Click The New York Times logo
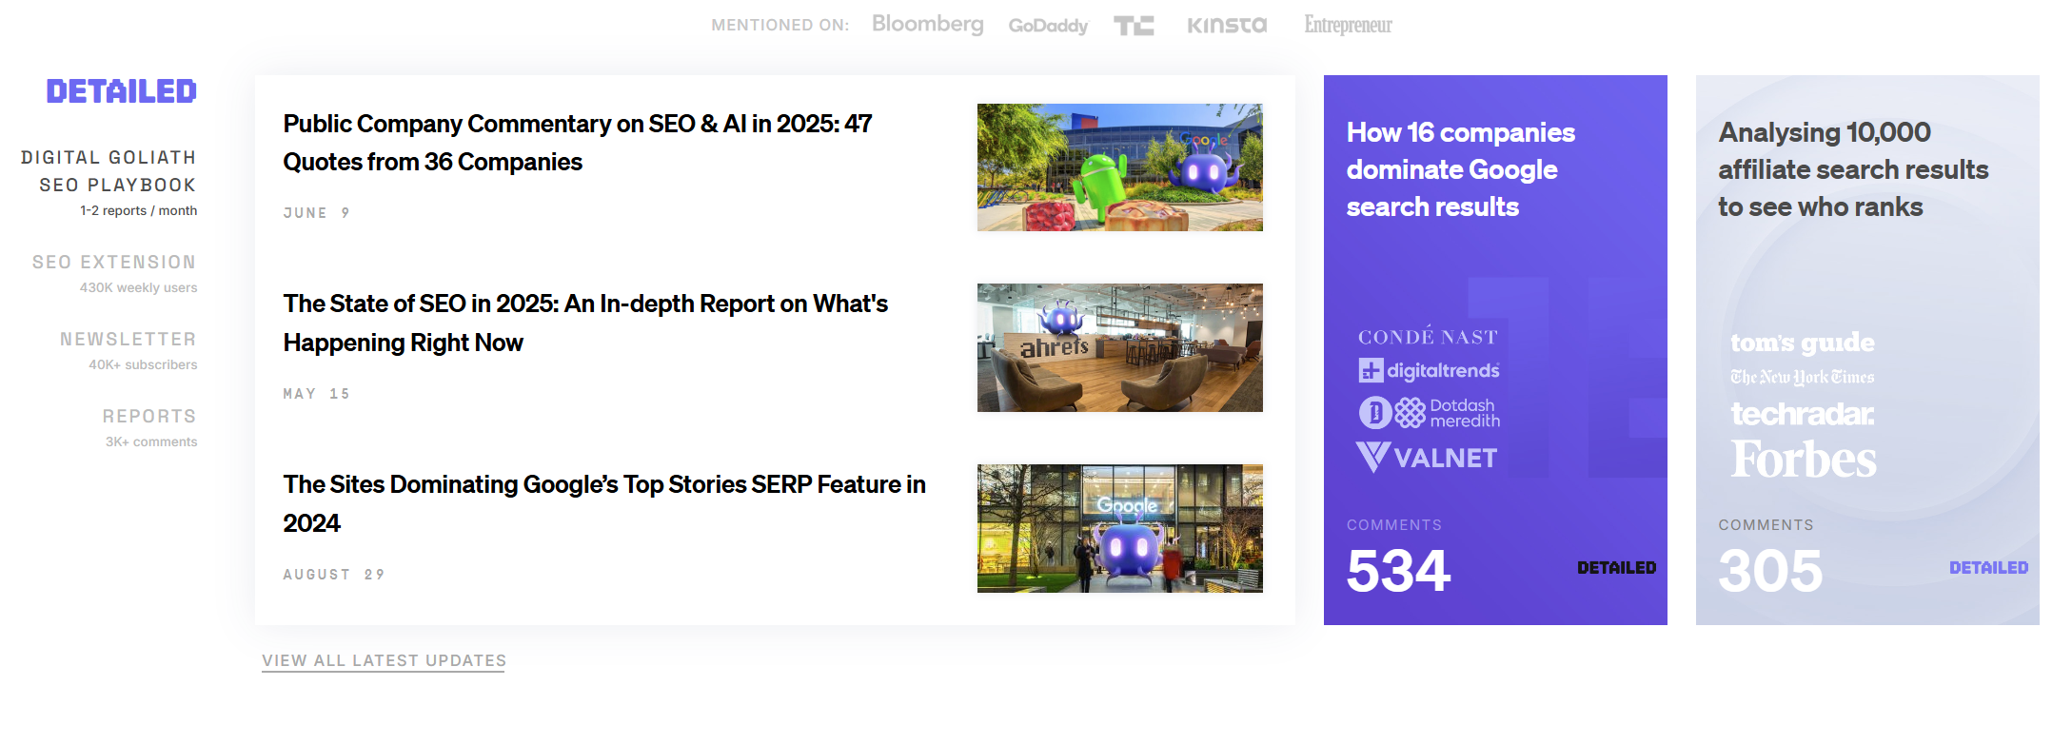This screenshot has height=745, width=2072. (1803, 377)
